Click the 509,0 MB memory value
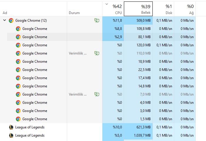This screenshot has height=141, width=206. [x=144, y=21]
